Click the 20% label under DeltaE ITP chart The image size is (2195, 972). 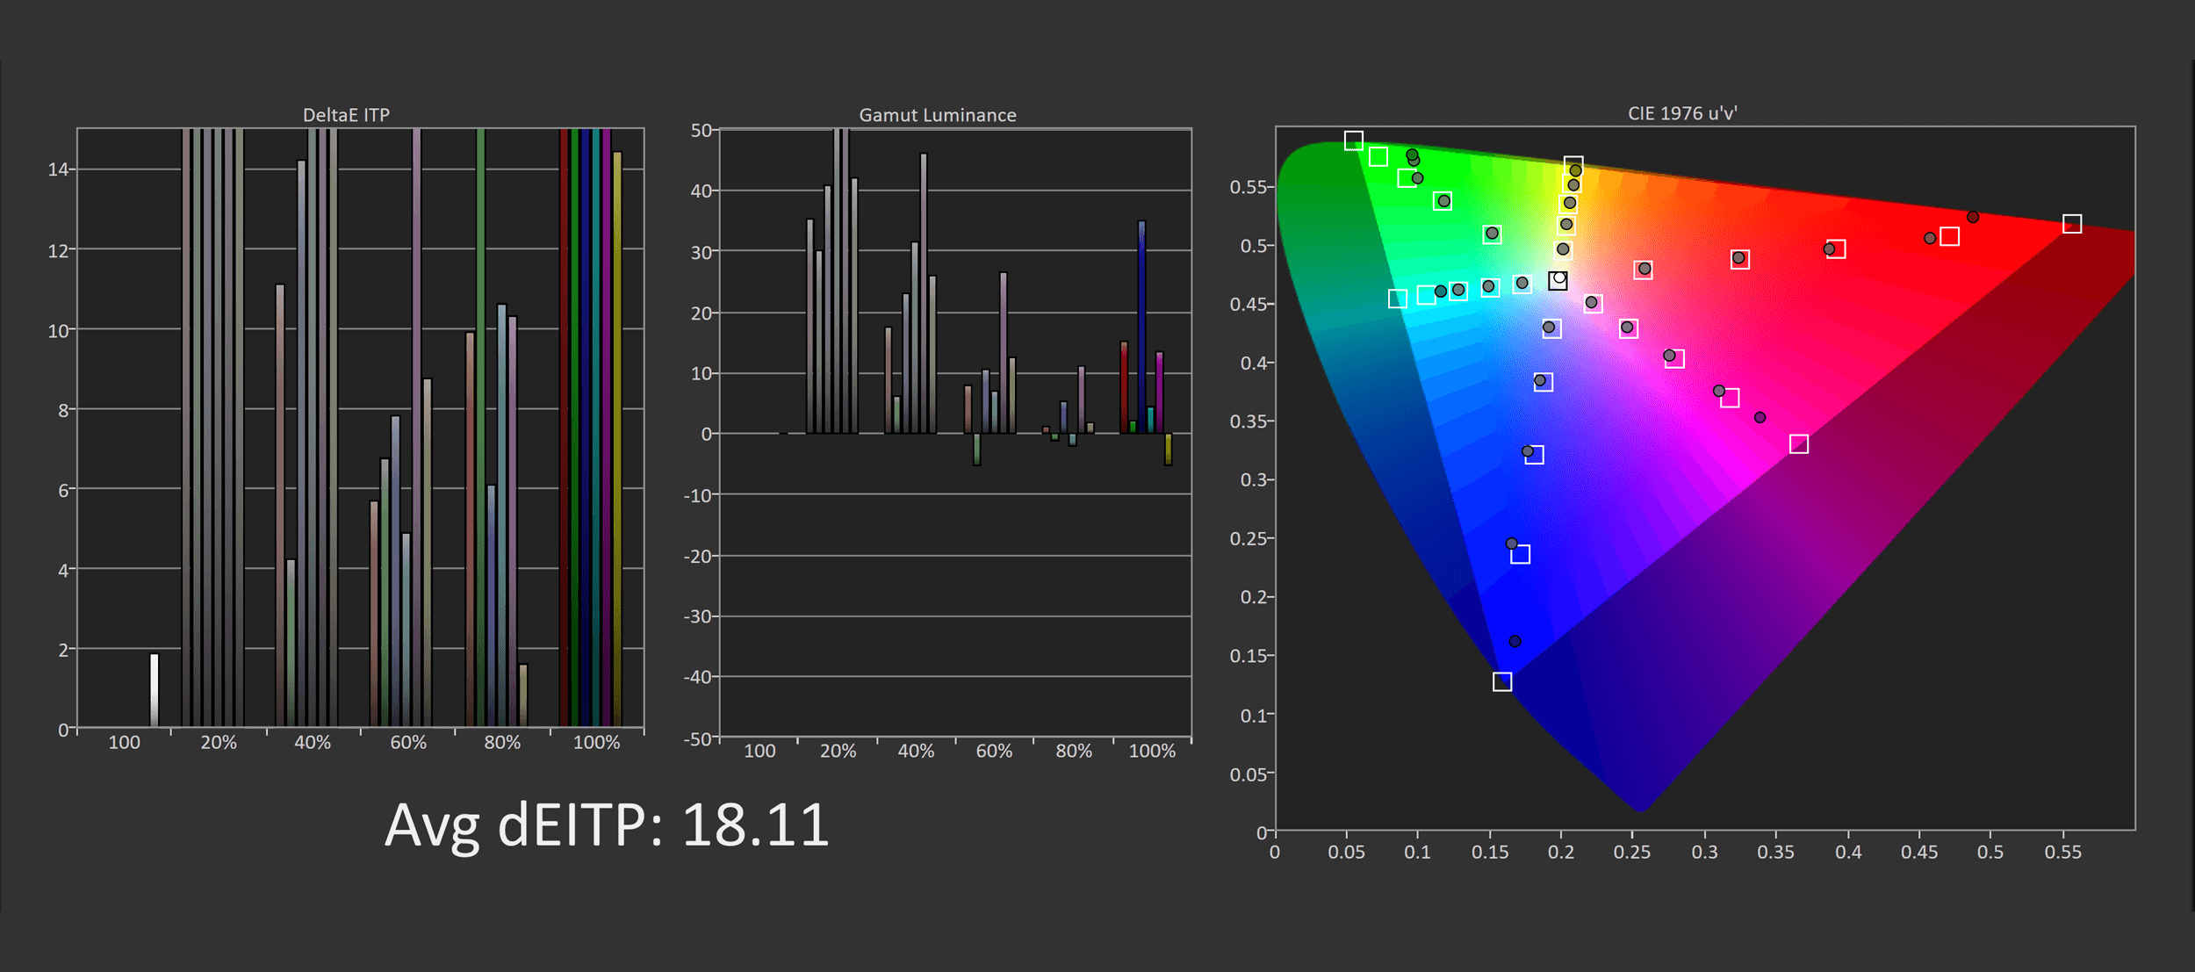(x=218, y=743)
